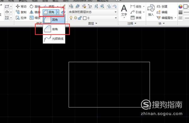Viewport: 189px width, 123px height.
Task: Select the Rotate (旋转) tool
Action: pyautogui.click(x=35, y=6)
